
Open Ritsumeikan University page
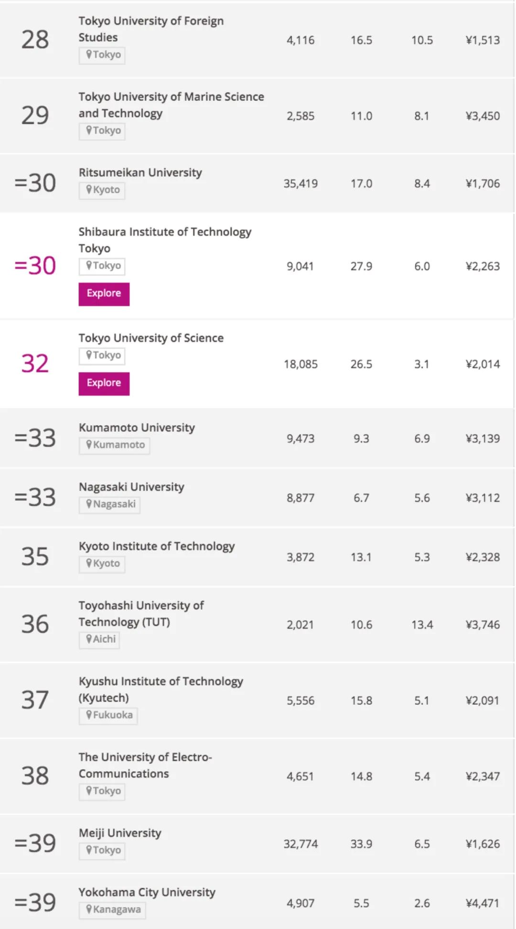[x=140, y=172]
